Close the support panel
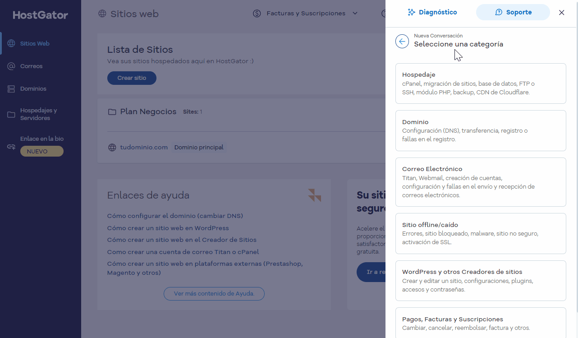 [562, 13]
